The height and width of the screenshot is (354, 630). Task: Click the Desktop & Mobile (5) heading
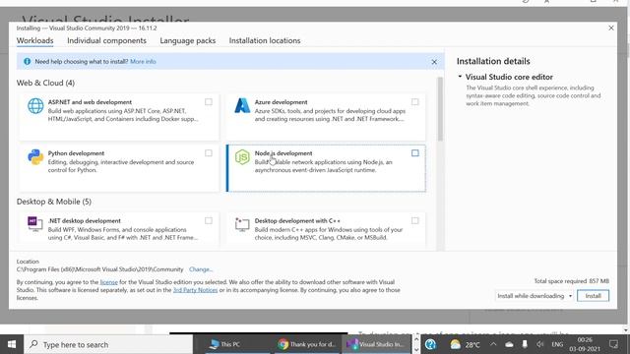click(x=54, y=202)
